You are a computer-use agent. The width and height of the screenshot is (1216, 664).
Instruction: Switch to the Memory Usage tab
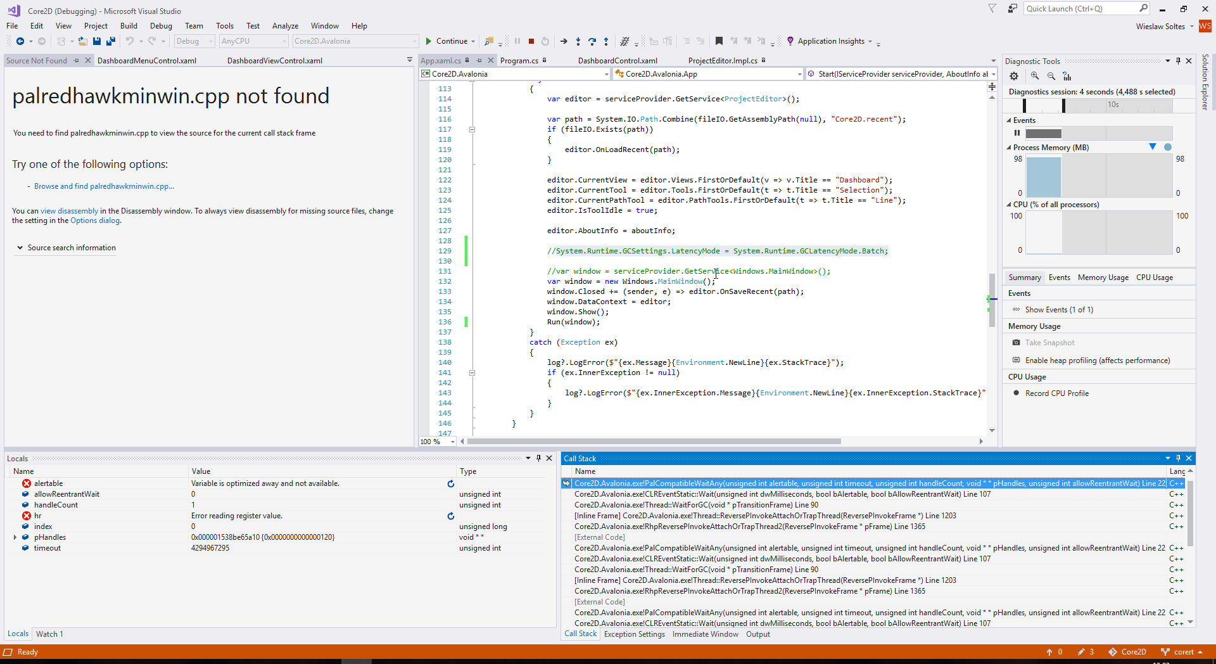pyautogui.click(x=1103, y=278)
